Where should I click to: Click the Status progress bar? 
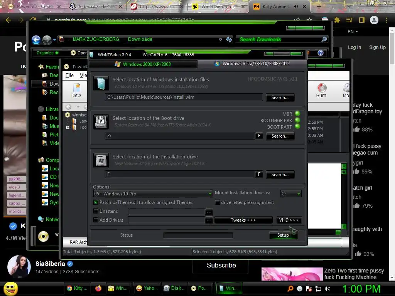pyautogui.click(x=198, y=235)
